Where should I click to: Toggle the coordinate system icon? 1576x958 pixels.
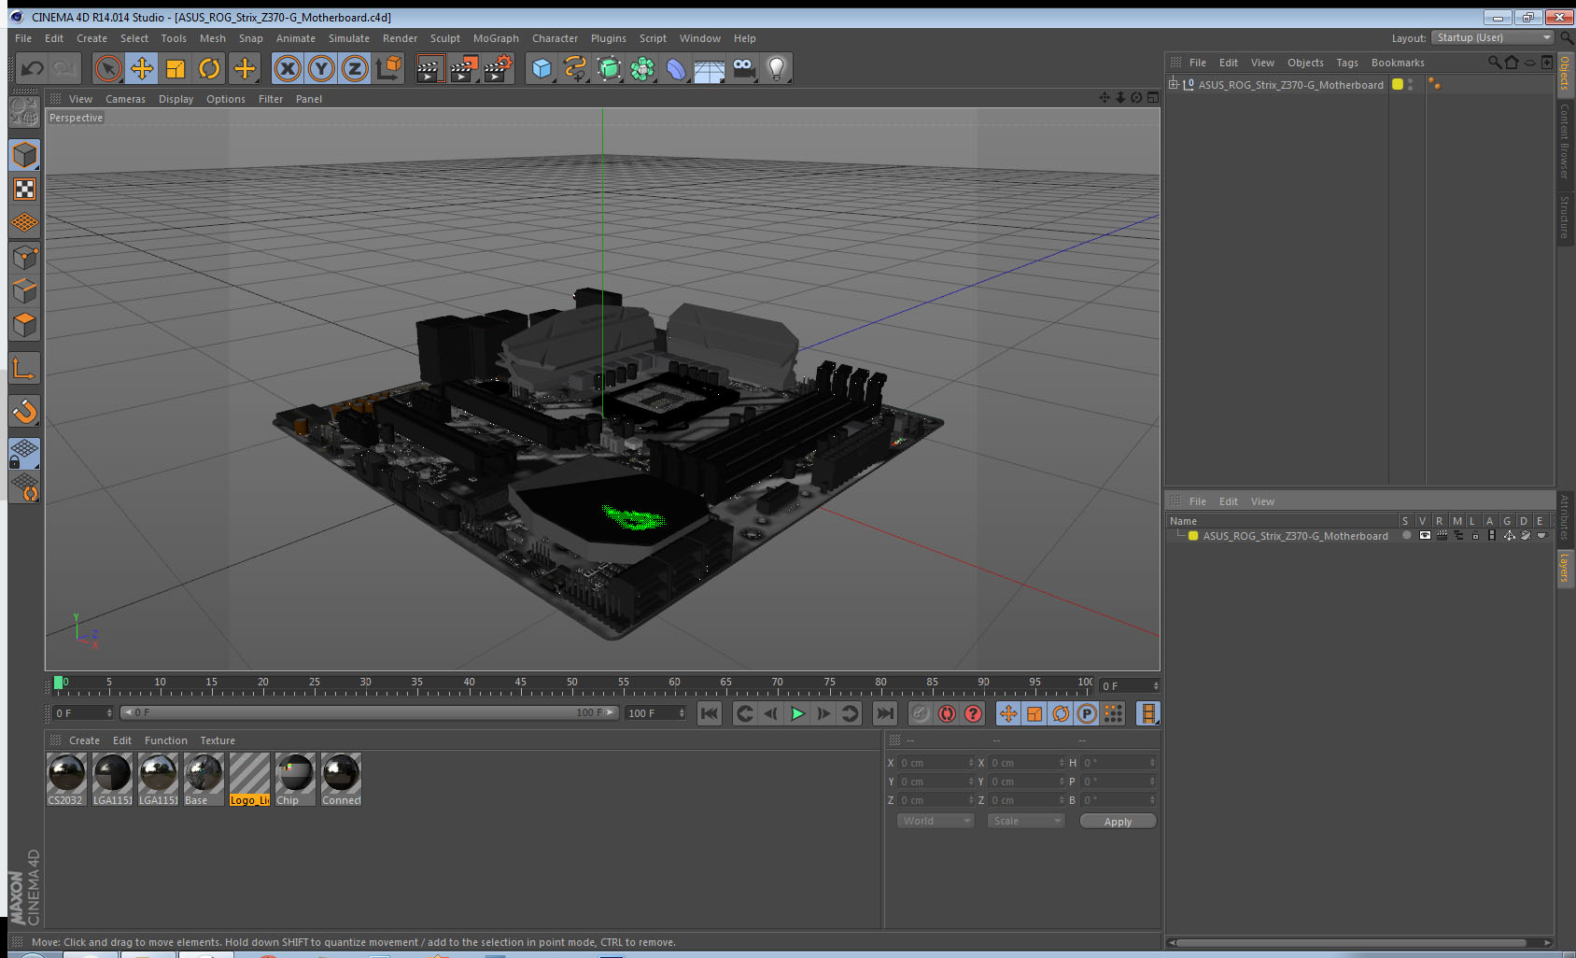388,68
